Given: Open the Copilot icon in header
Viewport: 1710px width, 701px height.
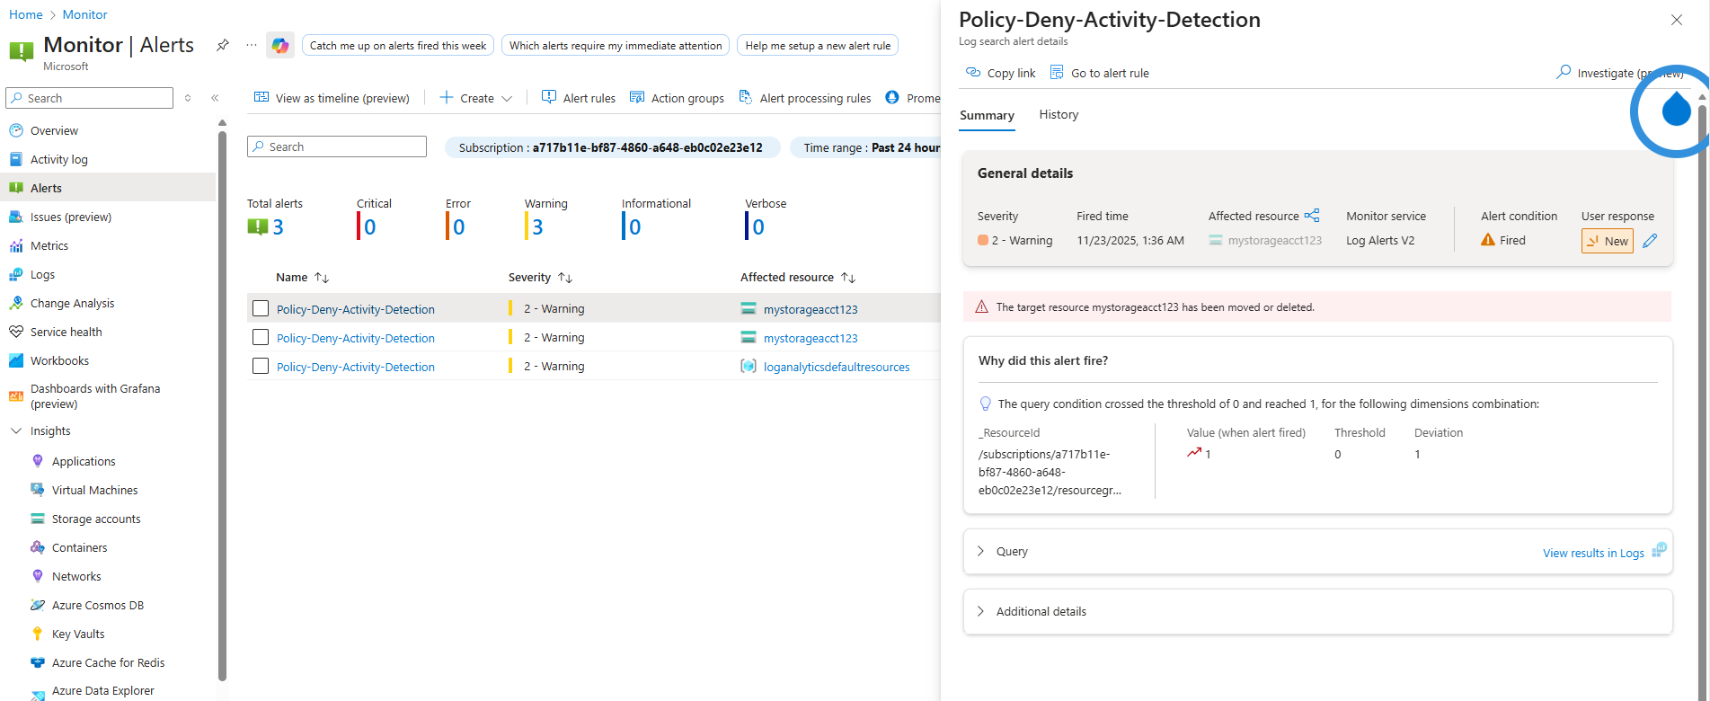Looking at the screenshot, I should [280, 45].
